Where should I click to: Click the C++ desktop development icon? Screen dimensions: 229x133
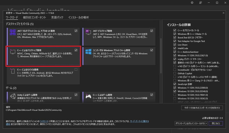pyautogui.click(x=13, y=52)
